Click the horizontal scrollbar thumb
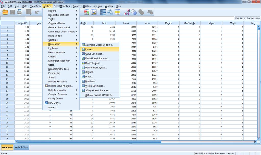Viewport: 261px width, 155px height. [89, 142]
